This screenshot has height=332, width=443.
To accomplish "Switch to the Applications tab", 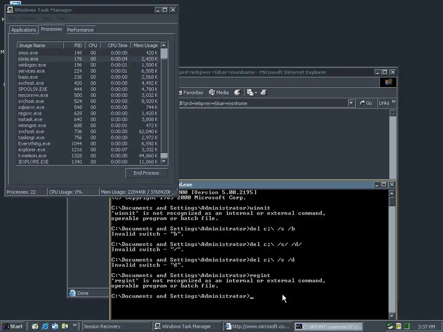I will (x=24, y=30).
